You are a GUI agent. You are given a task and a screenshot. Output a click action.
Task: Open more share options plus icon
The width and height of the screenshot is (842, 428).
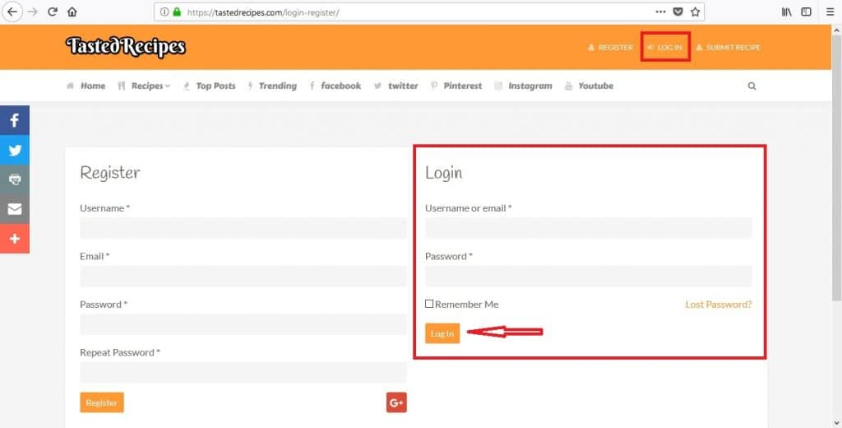pos(15,239)
